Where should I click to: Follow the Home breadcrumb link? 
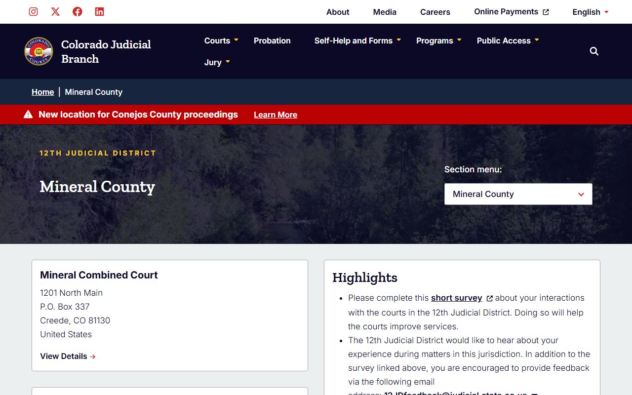(42, 92)
